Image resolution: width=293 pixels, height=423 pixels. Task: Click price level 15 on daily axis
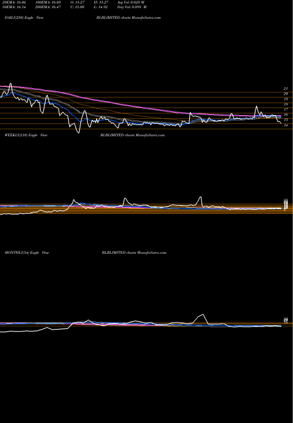(286, 120)
